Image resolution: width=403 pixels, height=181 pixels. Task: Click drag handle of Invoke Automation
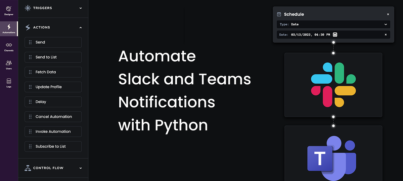(30, 131)
